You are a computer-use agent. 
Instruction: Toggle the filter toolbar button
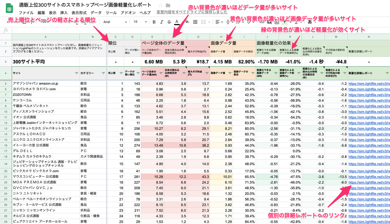tap(285, 22)
